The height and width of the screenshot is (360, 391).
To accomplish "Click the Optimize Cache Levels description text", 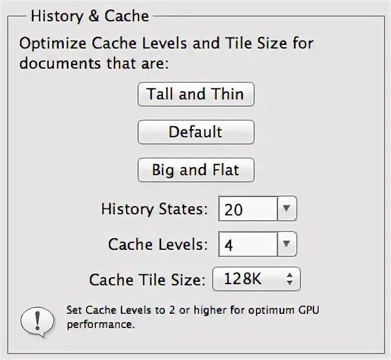I will [x=166, y=53].
